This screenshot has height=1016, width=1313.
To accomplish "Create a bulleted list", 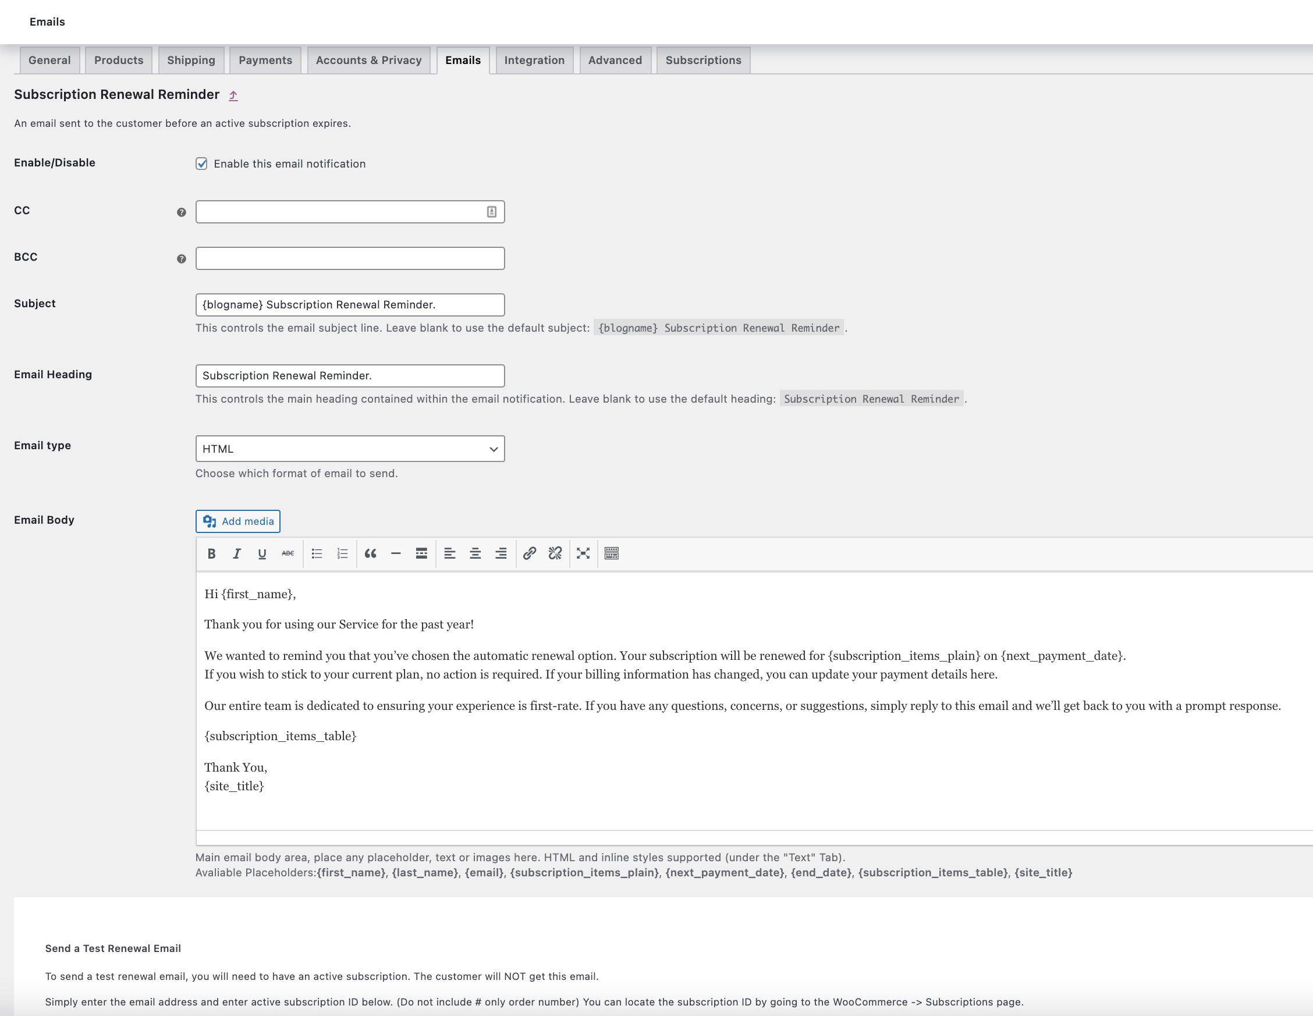I will tap(317, 554).
